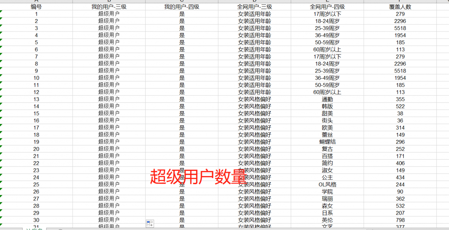The image size is (449, 230).
Task: Select 60周岁以上 in row numbered 12
Action: 327,92
